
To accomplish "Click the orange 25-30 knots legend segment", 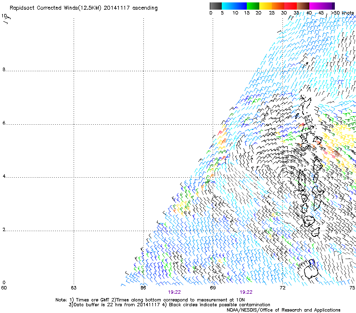I will [x=278, y=6].
